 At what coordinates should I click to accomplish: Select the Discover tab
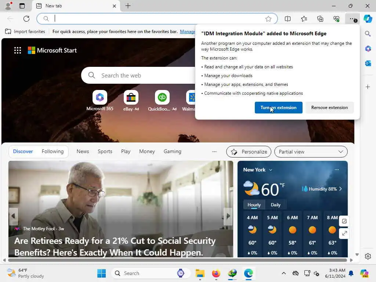click(23, 152)
